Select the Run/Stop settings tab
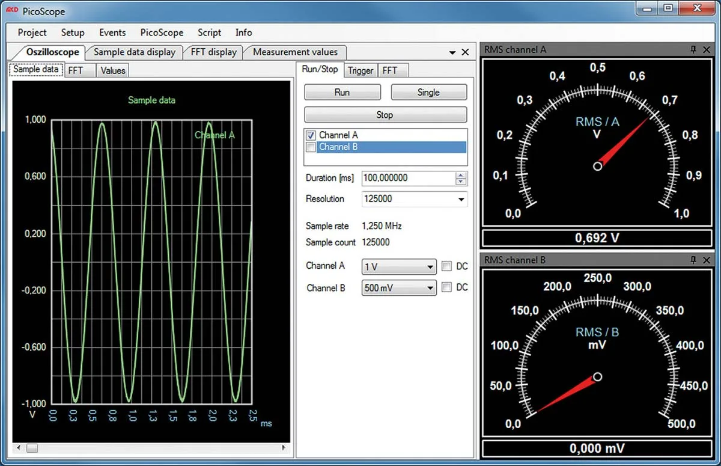 (x=320, y=69)
